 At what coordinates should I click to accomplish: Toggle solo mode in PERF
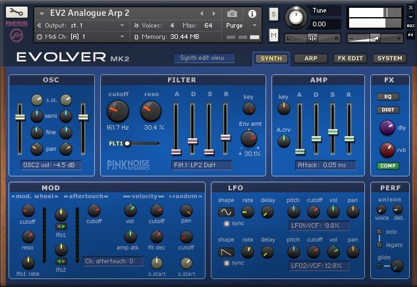pos(379,232)
